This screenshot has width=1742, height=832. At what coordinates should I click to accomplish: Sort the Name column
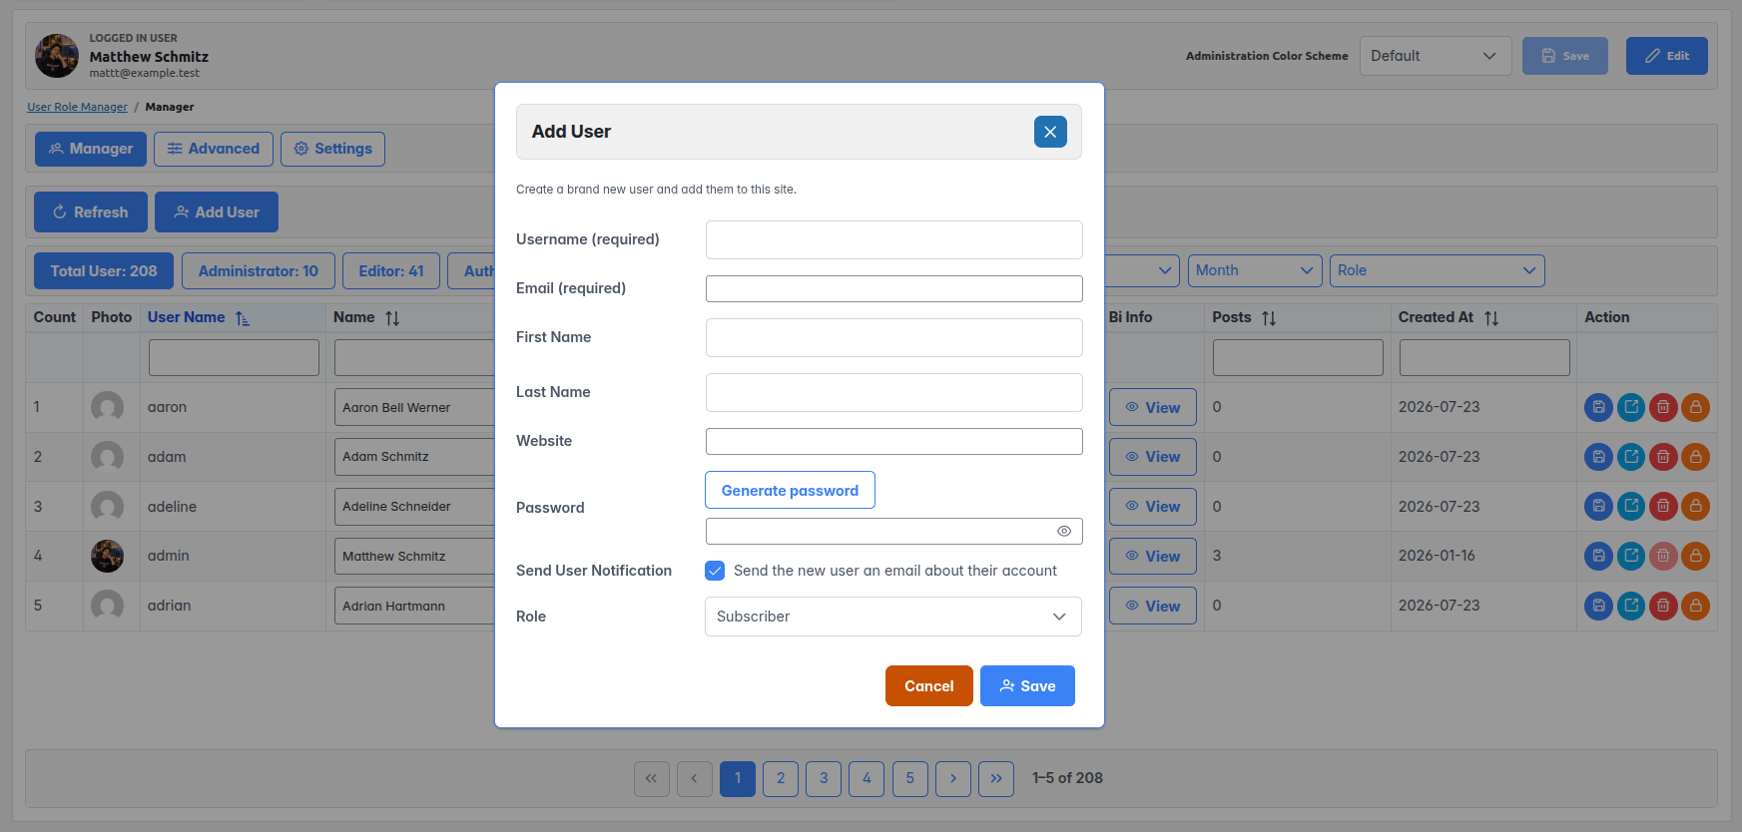392,318
